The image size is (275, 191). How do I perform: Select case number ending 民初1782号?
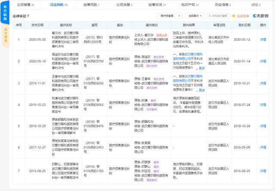point(94,171)
